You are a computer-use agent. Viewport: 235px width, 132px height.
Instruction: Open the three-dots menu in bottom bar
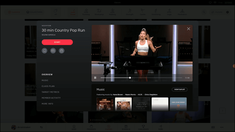(x=222, y=127)
